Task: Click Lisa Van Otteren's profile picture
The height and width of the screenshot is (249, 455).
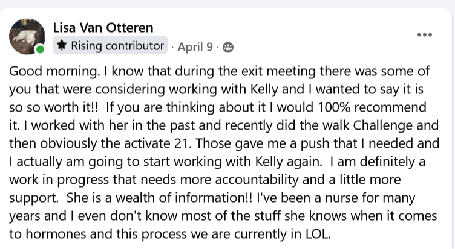Action: point(27,36)
